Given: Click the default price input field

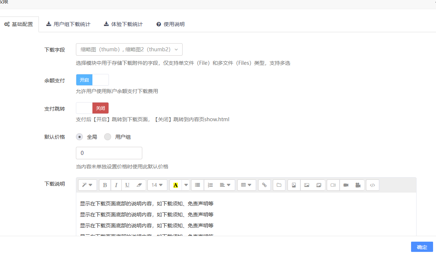Looking at the screenshot, I should point(109,153).
